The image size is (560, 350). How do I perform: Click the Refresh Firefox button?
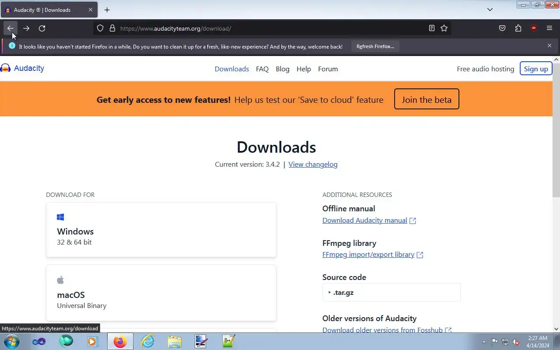tap(375, 46)
